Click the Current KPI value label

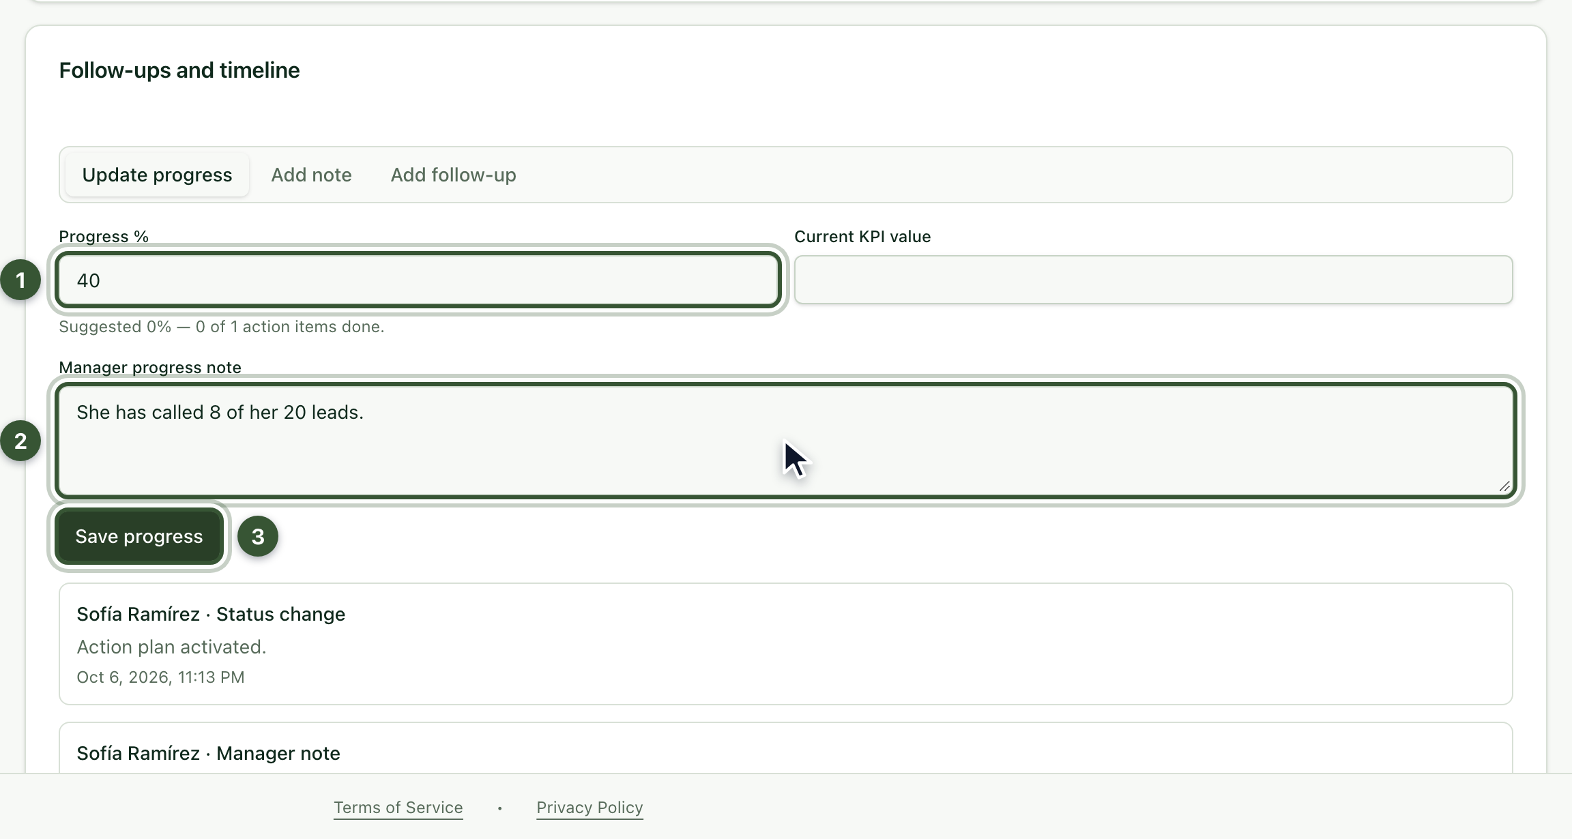862,236
